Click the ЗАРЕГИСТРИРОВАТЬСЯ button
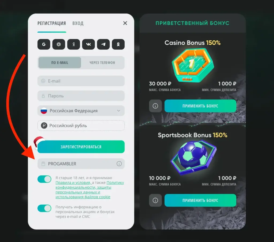 (x=81, y=147)
